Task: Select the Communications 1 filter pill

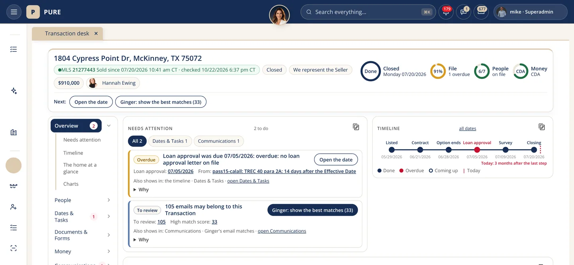Action: [219, 141]
